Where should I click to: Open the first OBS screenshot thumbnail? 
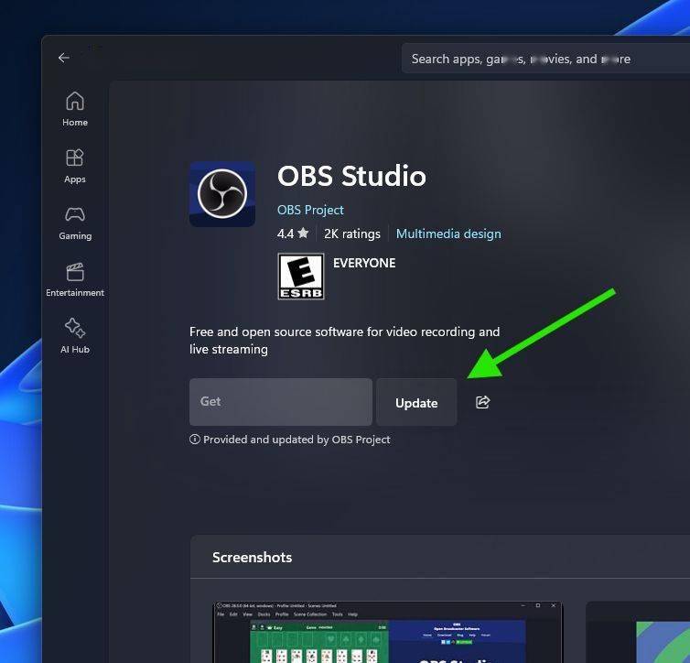pos(388,632)
